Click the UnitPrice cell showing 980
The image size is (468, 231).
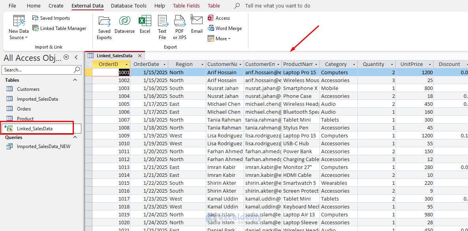pyautogui.click(x=415, y=214)
